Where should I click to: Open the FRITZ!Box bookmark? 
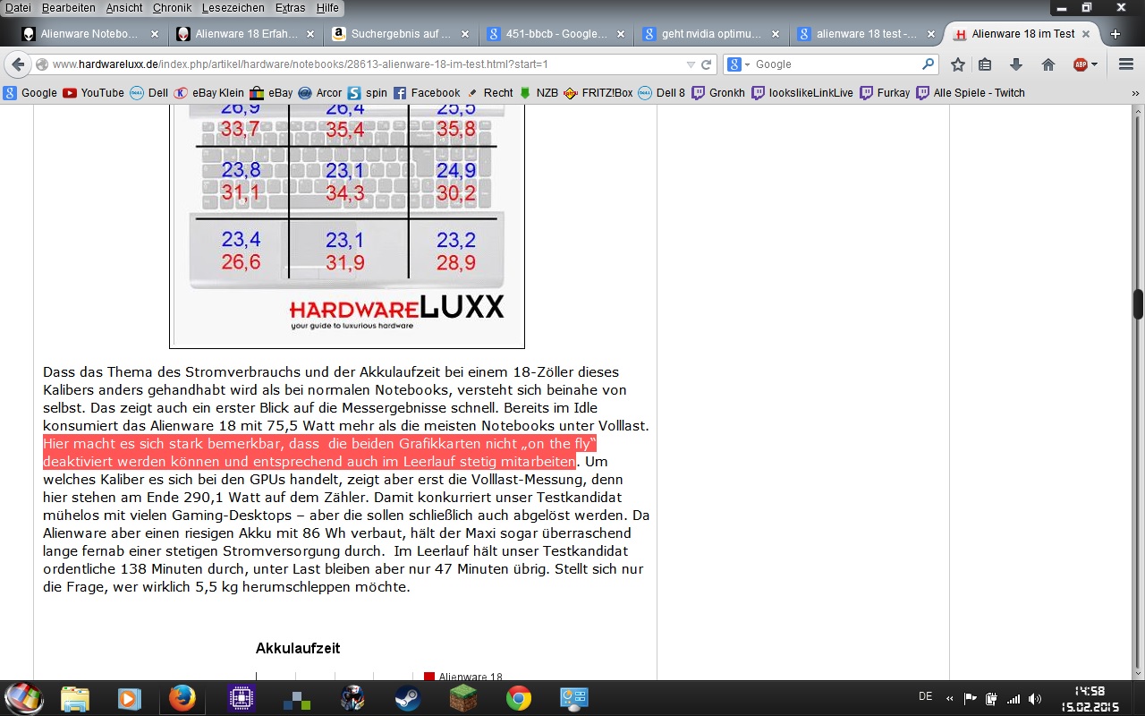(598, 93)
